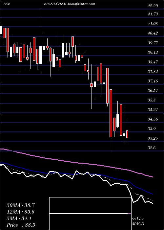
Task: Click the tallest-wick white candle reaching 42.29
Action: tap(41, 55)
